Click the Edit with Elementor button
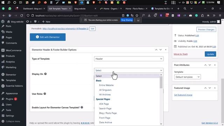Viewport: 224px width, 126px height. [x=48, y=37]
